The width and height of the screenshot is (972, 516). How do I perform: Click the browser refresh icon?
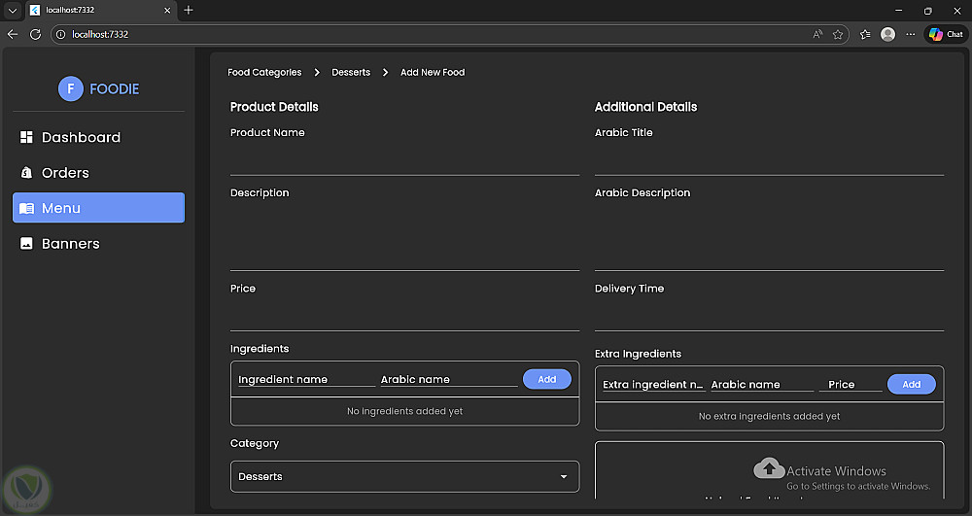tap(35, 34)
